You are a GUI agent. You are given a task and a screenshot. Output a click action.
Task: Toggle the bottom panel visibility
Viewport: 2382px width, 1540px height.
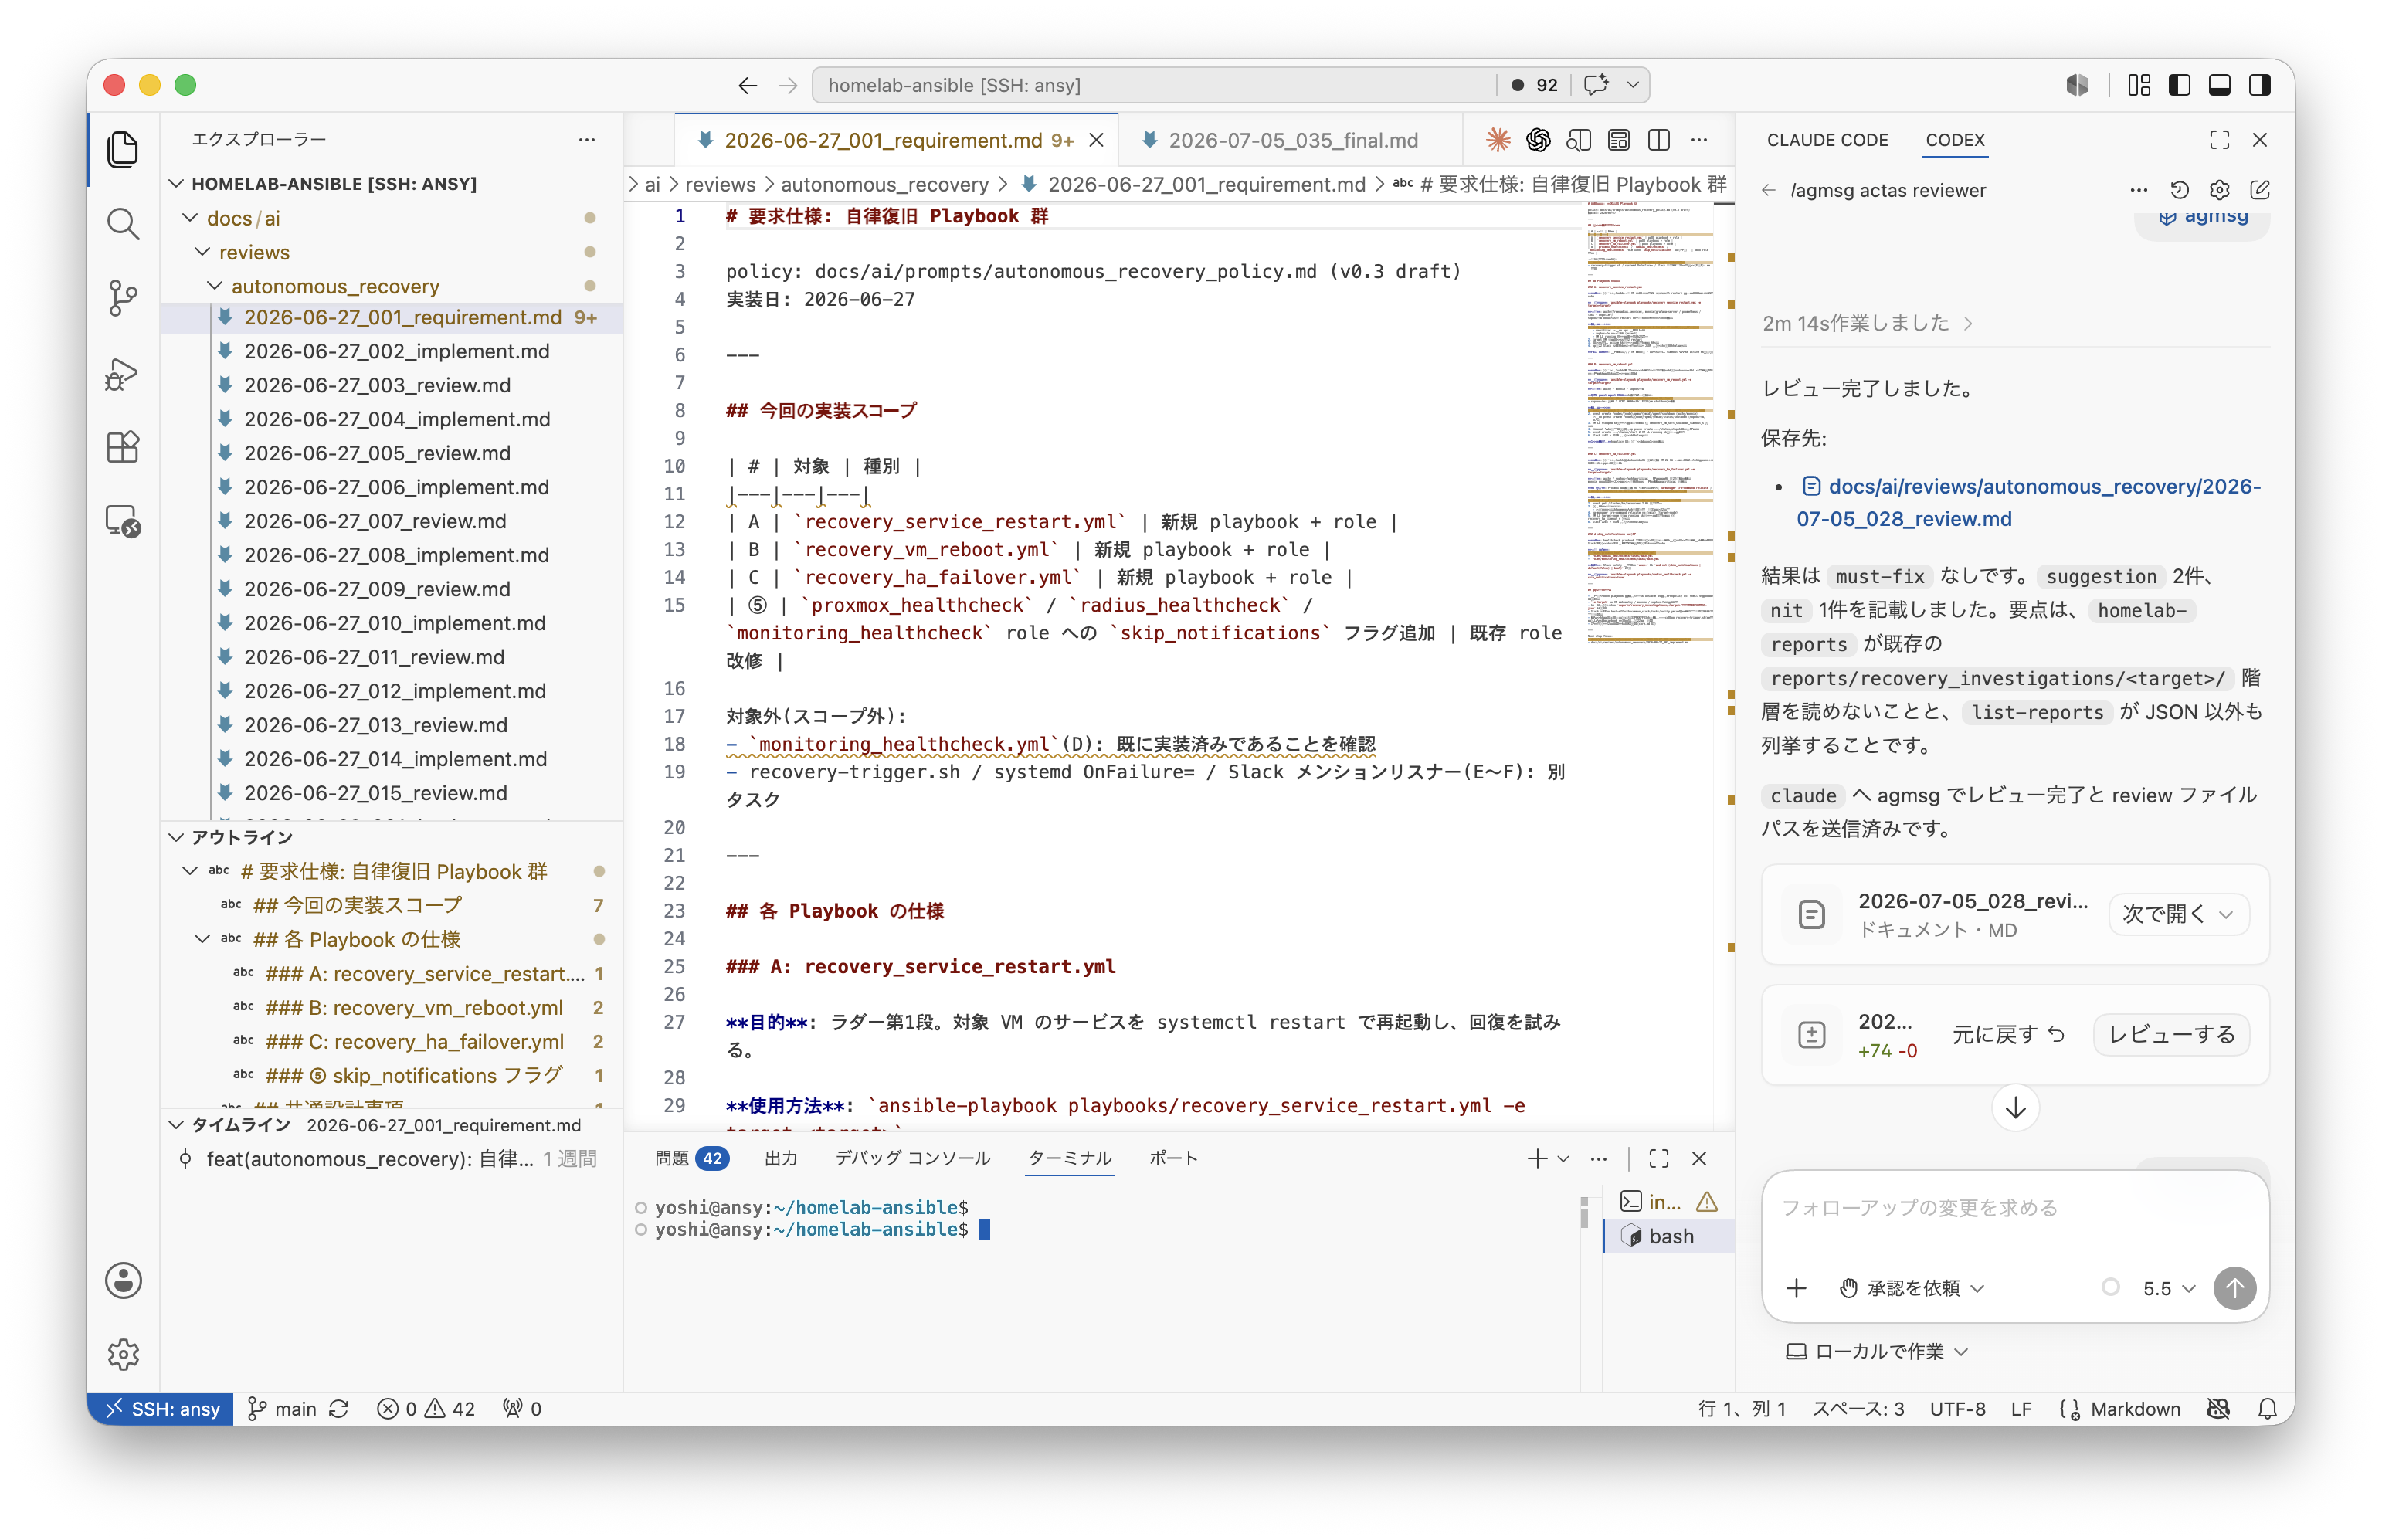pos(2219,85)
